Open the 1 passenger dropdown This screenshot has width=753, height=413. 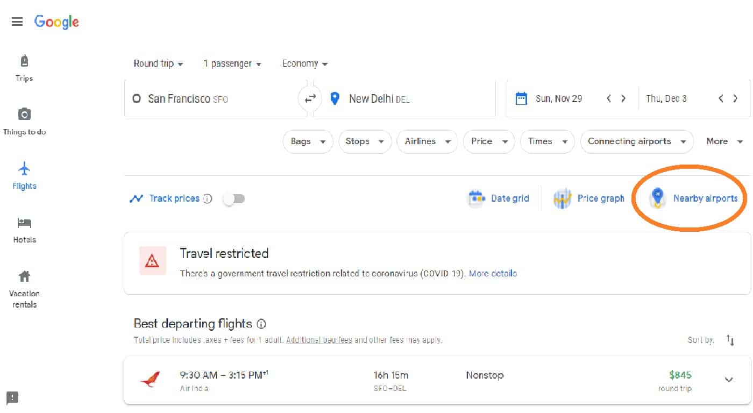(232, 63)
